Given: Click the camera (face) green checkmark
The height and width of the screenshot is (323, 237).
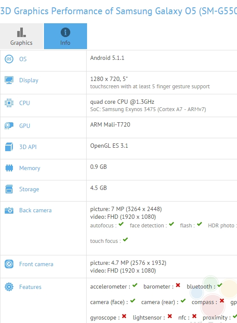Looking at the screenshot, I should [x=133, y=301].
